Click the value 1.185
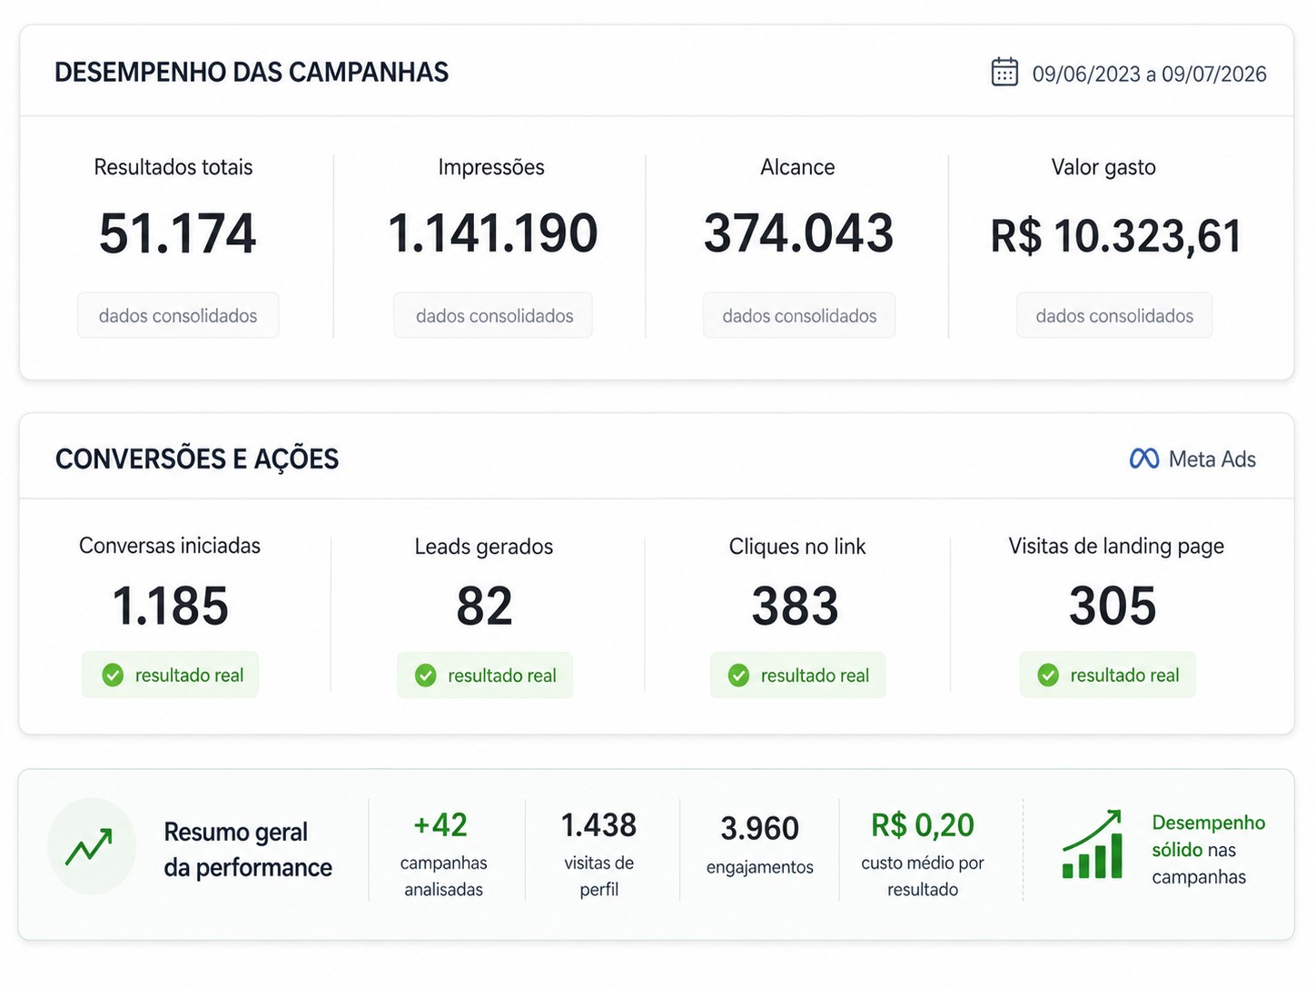 pyautogui.click(x=170, y=606)
